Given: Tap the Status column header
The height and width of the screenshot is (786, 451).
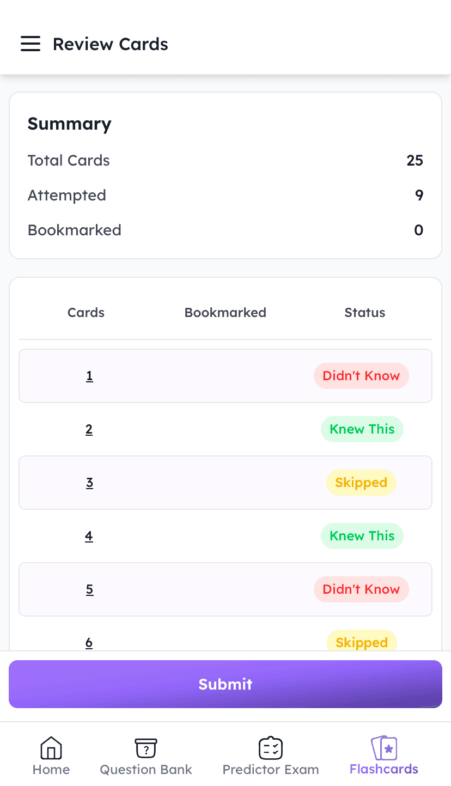Looking at the screenshot, I should [x=364, y=312].
